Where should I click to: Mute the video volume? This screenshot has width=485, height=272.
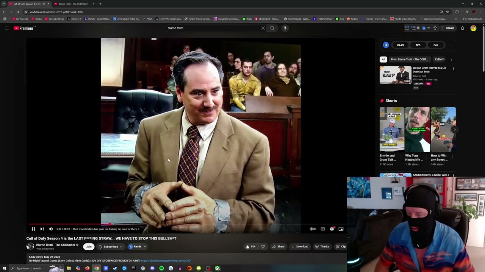51,229
